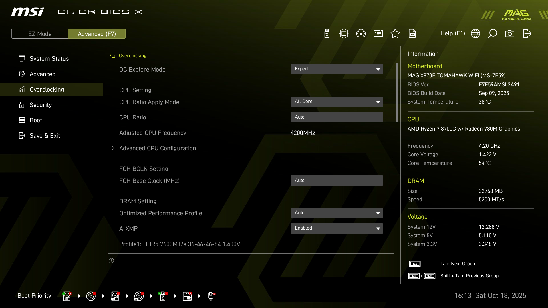The height and width of the screenshot is (308, 548).
Task: Click the FCH Base Clock input field
Action: pyautogui.click(x=337, y=181)
